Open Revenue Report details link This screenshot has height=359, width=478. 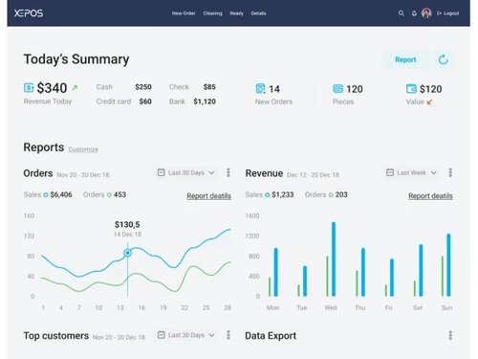(430, 196)
